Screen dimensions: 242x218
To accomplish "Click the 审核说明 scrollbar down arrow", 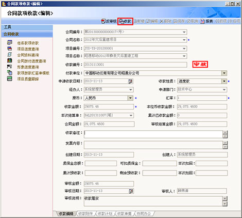I will (x=225, y=204).
